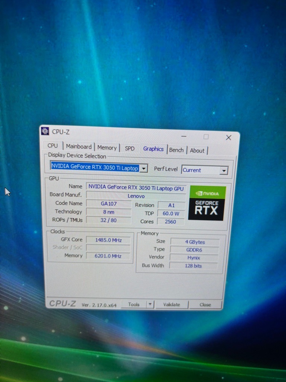
Task: Click the TDP 60.0 W field
Action: 171,213
